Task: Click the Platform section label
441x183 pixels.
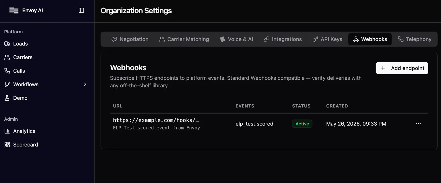Action: [x=14, y=32]
